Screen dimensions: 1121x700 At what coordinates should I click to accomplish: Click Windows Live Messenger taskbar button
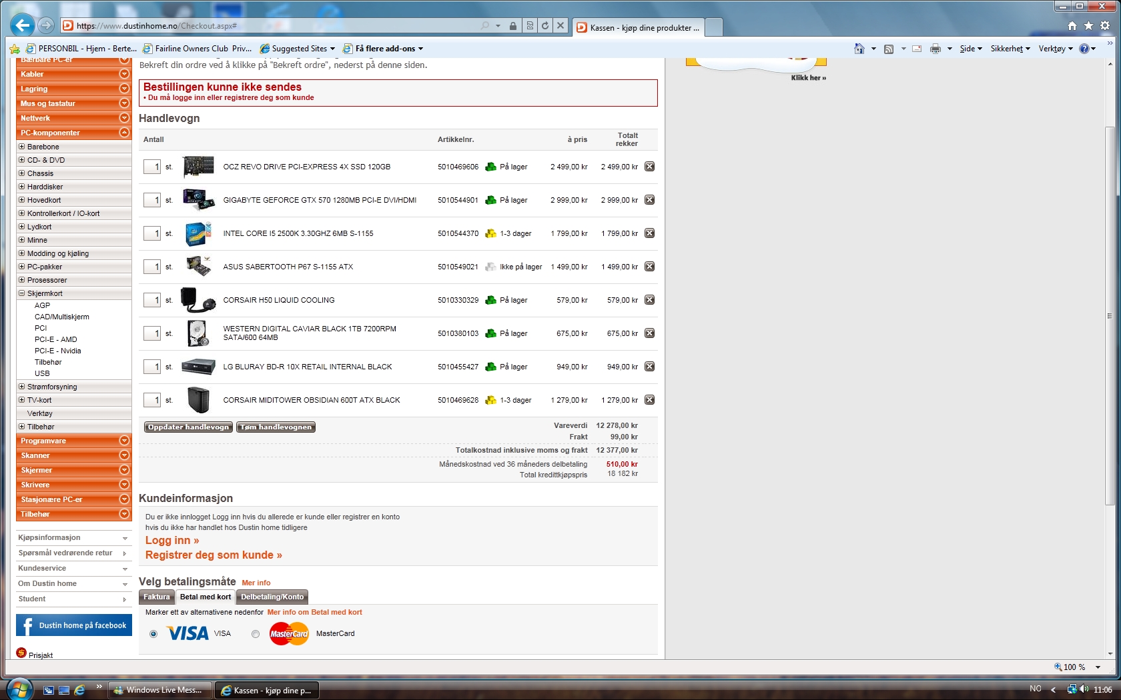coord(160,690)
